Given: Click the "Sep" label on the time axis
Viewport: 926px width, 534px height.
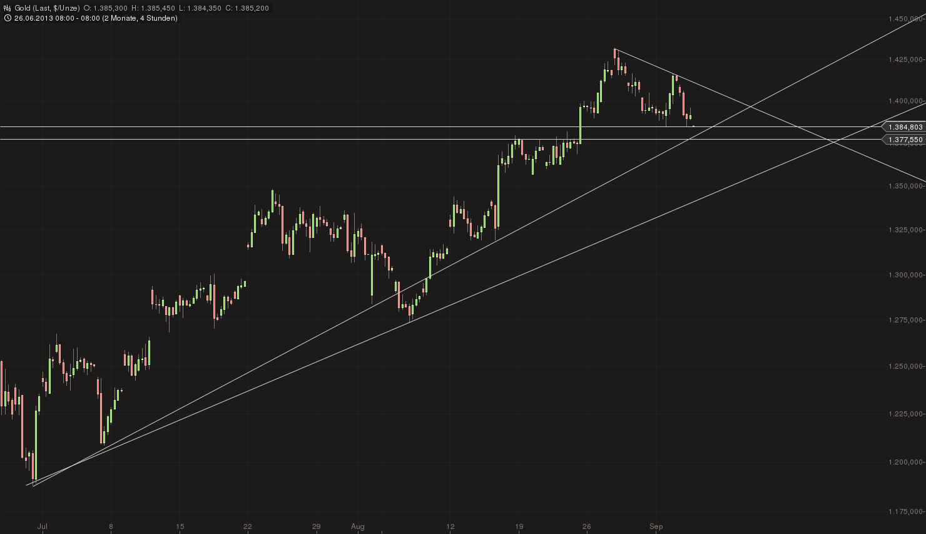Looking at the screenshot, I should click(x=656, y=526).
